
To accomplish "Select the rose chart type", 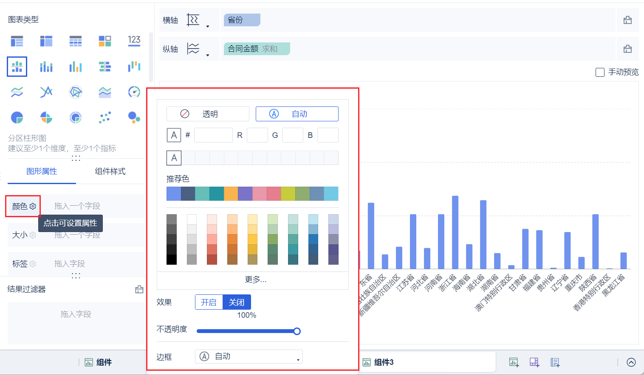I will click(46, 118).
